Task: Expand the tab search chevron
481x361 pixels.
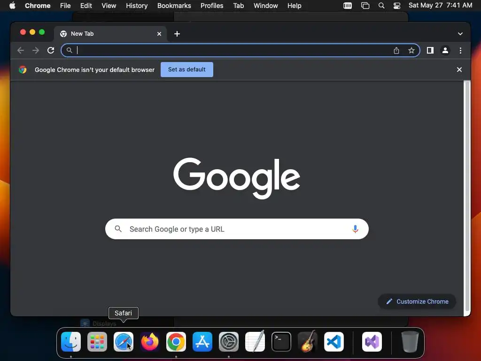Action: pos(460,34)
